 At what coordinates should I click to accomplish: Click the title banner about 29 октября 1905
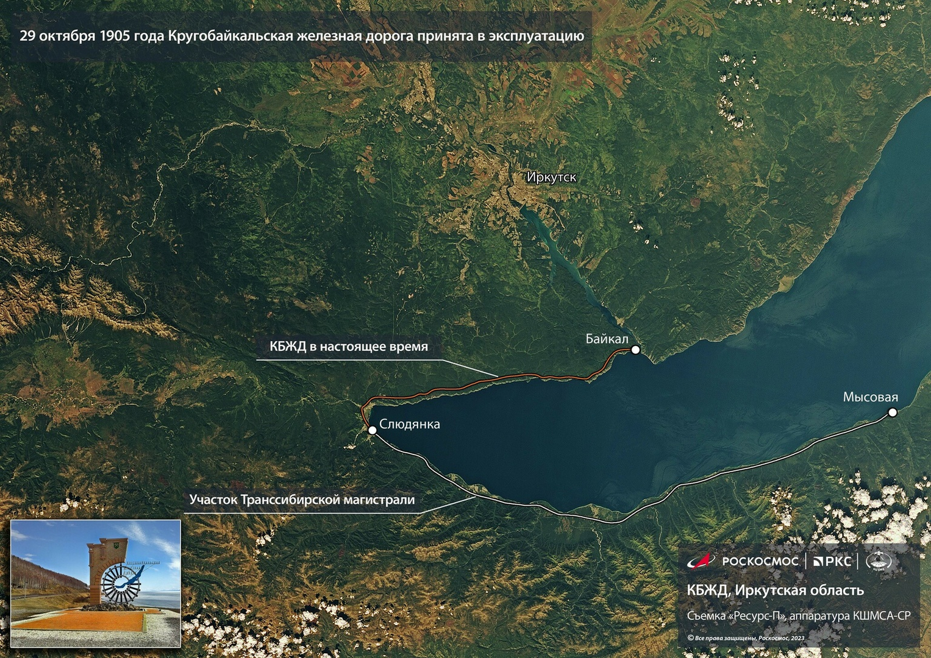pyautogui.click(x=302, y=36)
